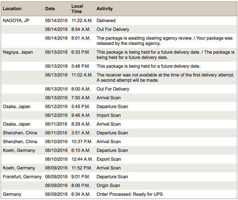Screen dimensions: 238x200
Task: Click NAGOYA, JP location cell
Action: [x=16, y=21]
